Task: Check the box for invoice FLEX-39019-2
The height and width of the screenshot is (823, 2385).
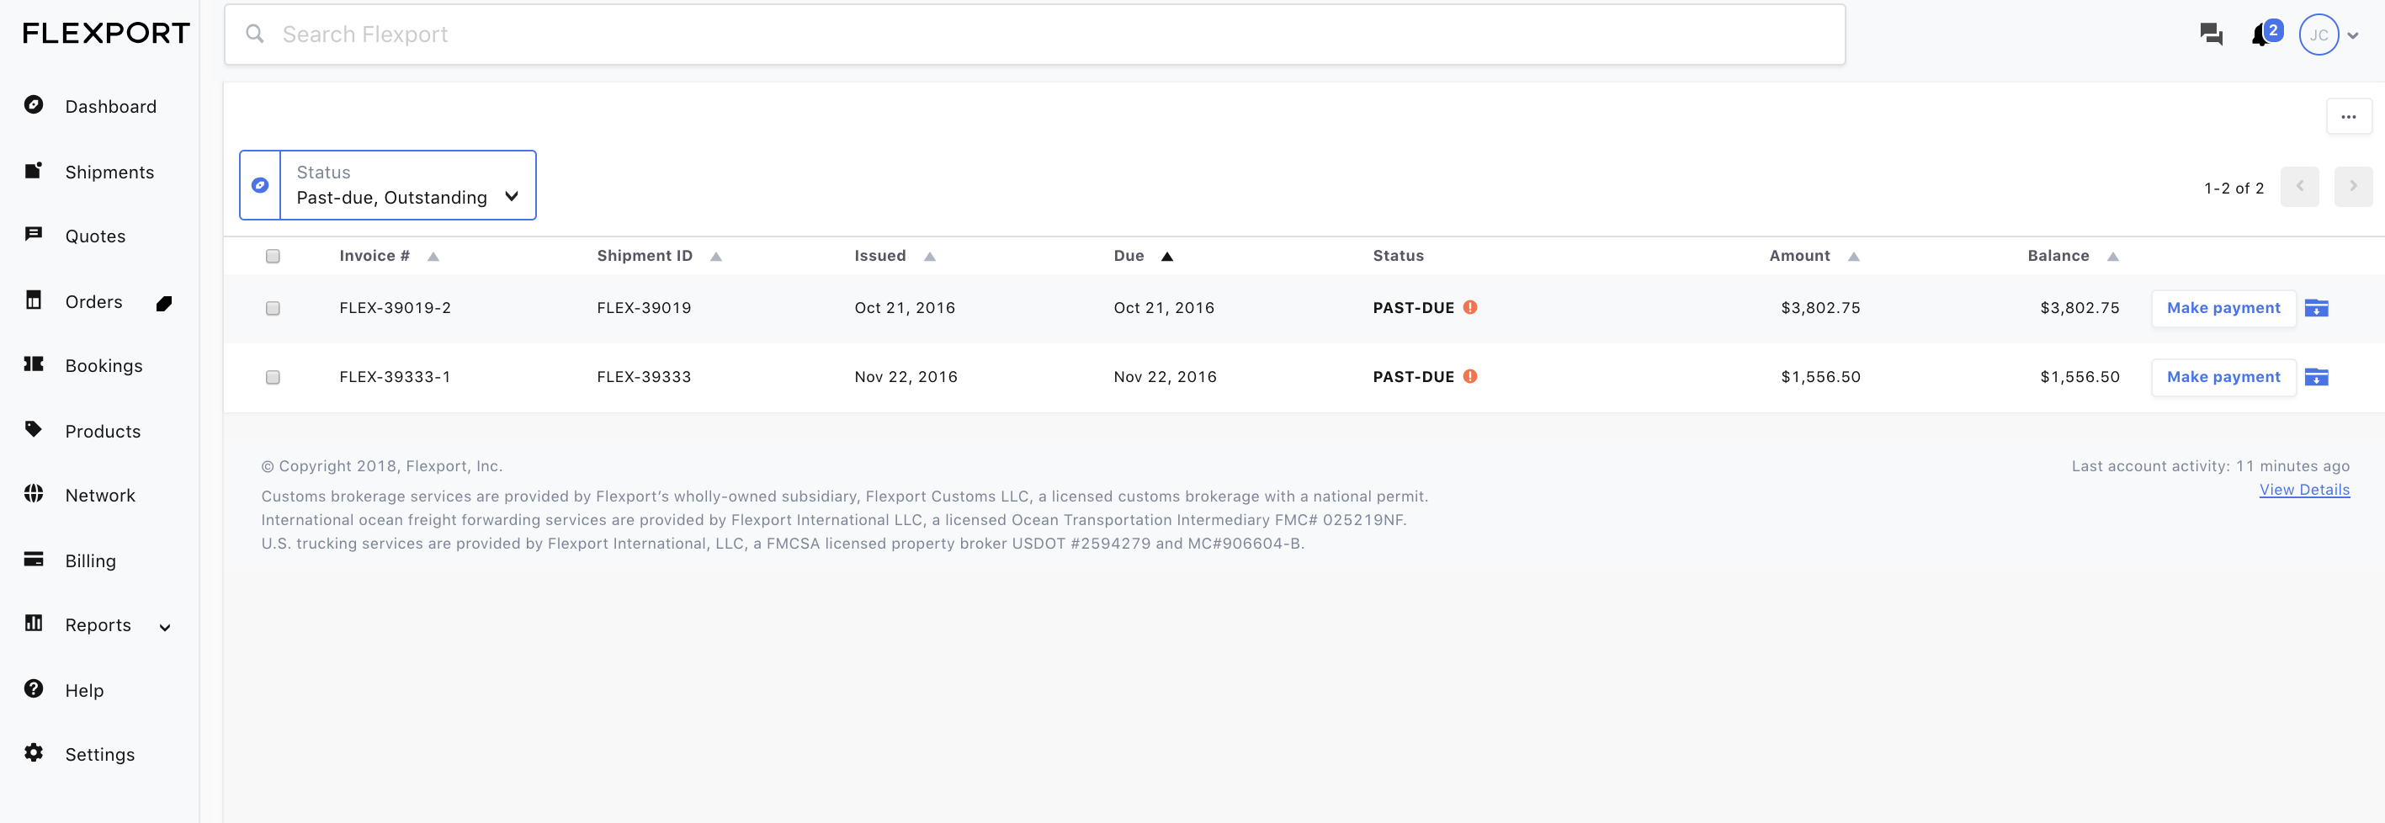Action: pos(272,308)
